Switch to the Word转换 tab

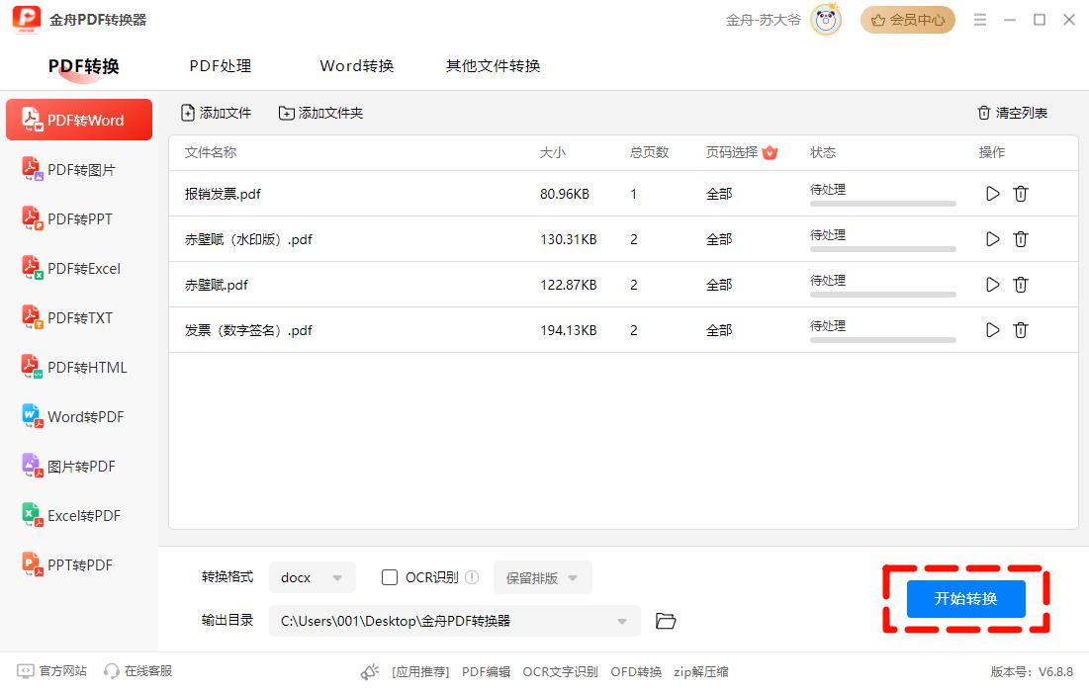click(x=356, y=66)
